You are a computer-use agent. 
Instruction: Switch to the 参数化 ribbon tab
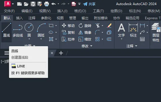(x=46, y=18)
